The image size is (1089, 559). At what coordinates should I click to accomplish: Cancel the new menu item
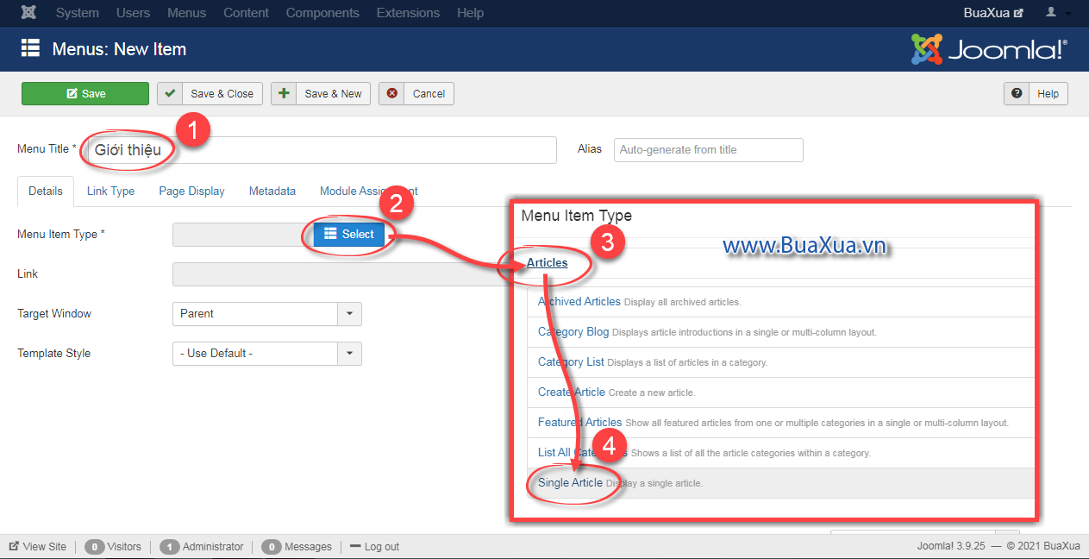[x=416, y=94]
